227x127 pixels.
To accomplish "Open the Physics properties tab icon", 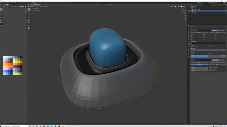I will point(189,48).
